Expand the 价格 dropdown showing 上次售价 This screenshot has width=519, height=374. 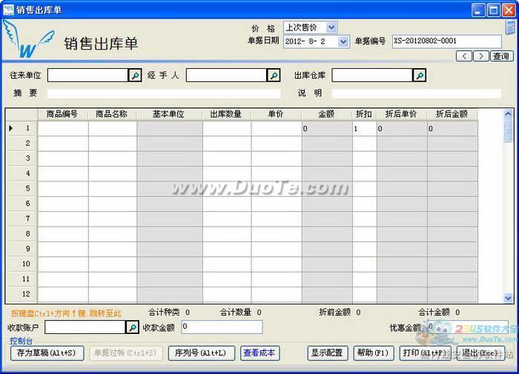coord(331,27)
